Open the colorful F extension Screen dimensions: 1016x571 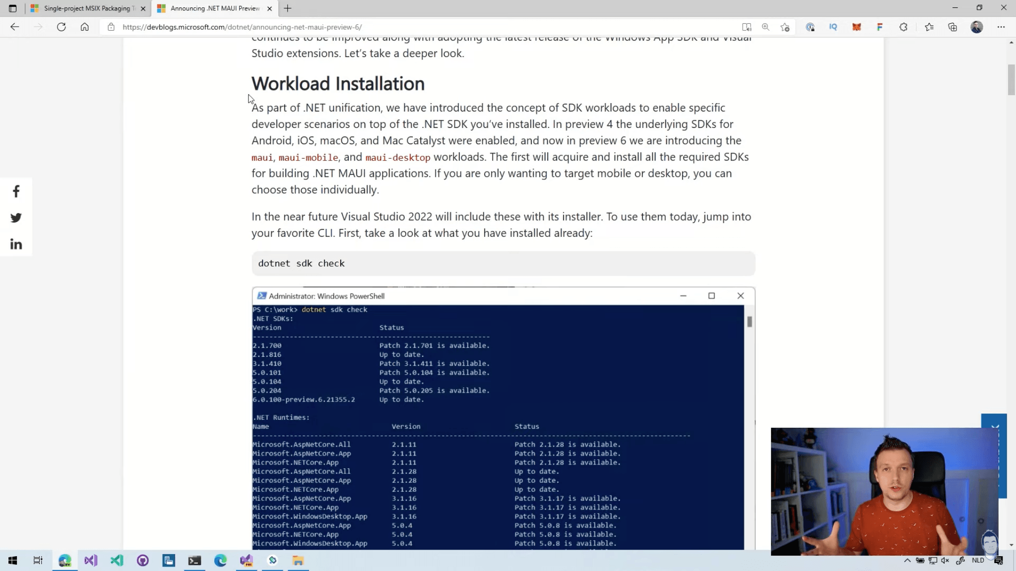(880, 27)
